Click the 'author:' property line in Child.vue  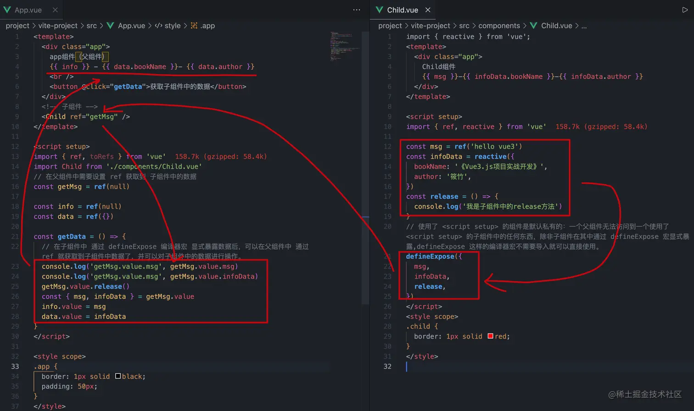click(442, 176)
